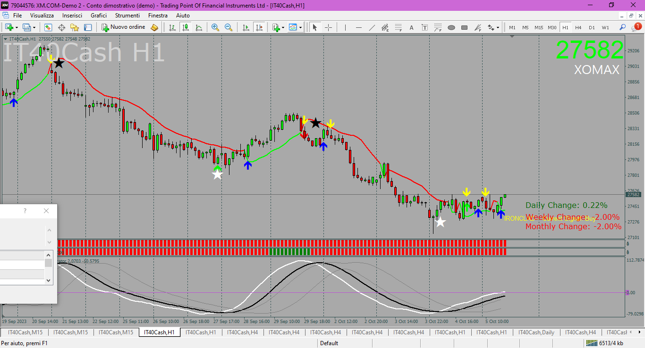Switch chart to bar chart mode
Image resolution: width=645 pixels, height=348 pixels.
coord(172,27)
